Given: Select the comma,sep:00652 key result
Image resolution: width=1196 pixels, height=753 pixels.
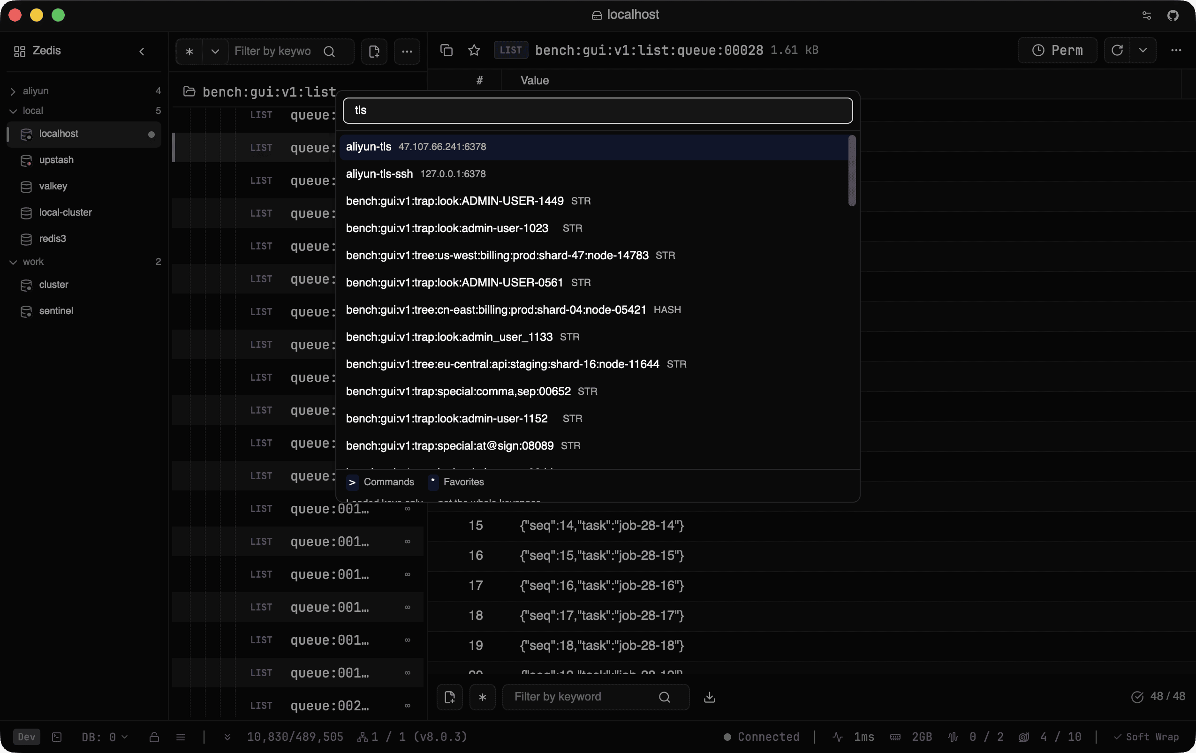Looking at the screenshot, I should 593,392.
